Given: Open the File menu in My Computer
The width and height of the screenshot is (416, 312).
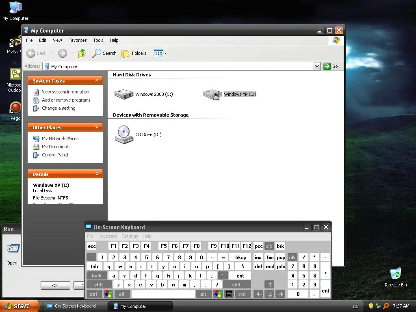Looking at the screenshot, I should click(29, 40).
